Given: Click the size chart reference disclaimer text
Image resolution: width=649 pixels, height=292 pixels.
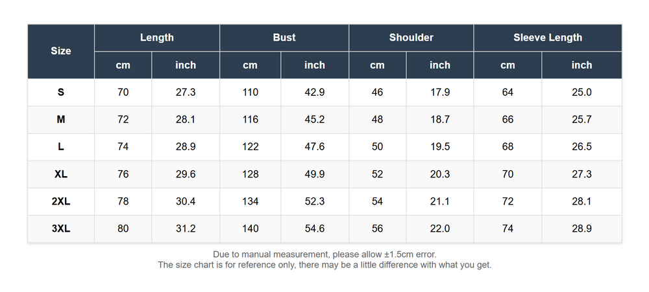Looking at the screenshot, I should coord(324,265).
